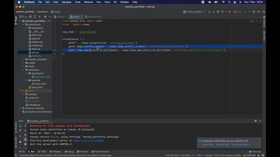Click the green Run button in toolbar
This screenshot has width=280, height=157.
[x=209, y=12]
